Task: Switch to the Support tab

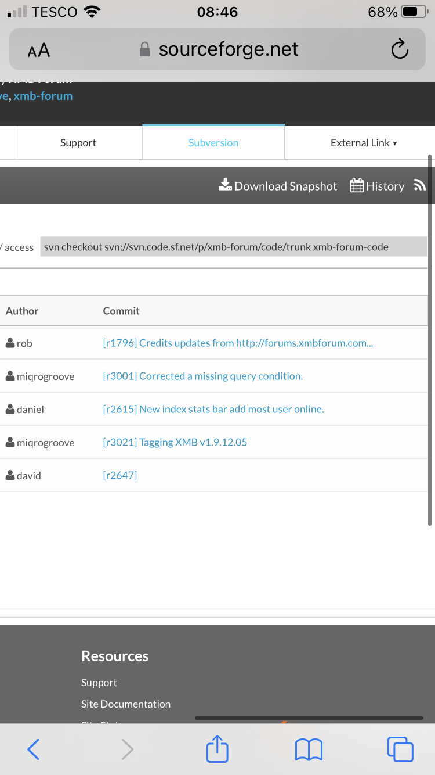Action: (78, 143)
